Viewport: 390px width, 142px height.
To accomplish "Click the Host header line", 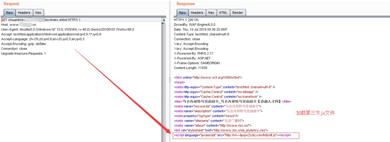I will point(18,25).
